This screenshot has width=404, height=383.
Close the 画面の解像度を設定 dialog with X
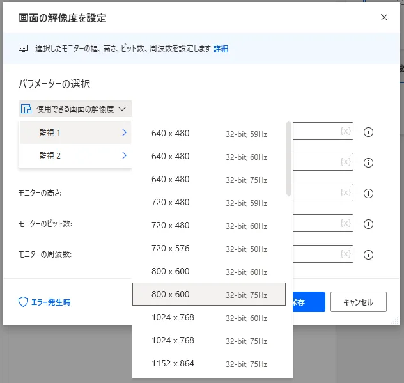384,17
